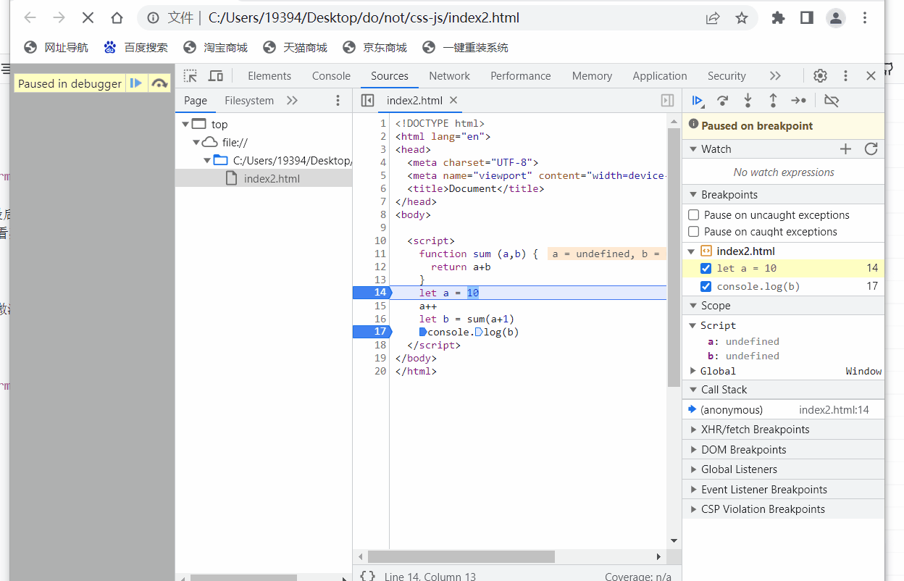Pretty print the source file
904x581 pixels.
coord(368,577)
